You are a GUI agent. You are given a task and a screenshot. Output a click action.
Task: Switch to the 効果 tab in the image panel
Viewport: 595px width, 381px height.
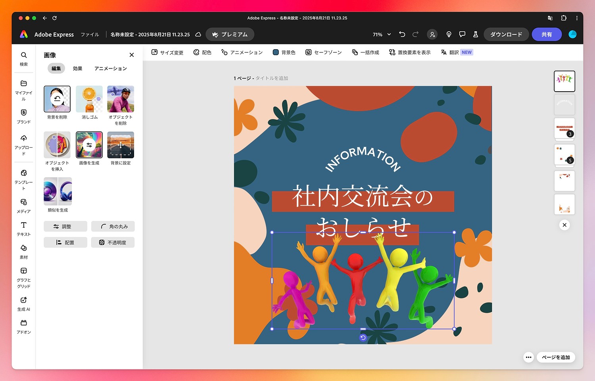pos(77,68)
